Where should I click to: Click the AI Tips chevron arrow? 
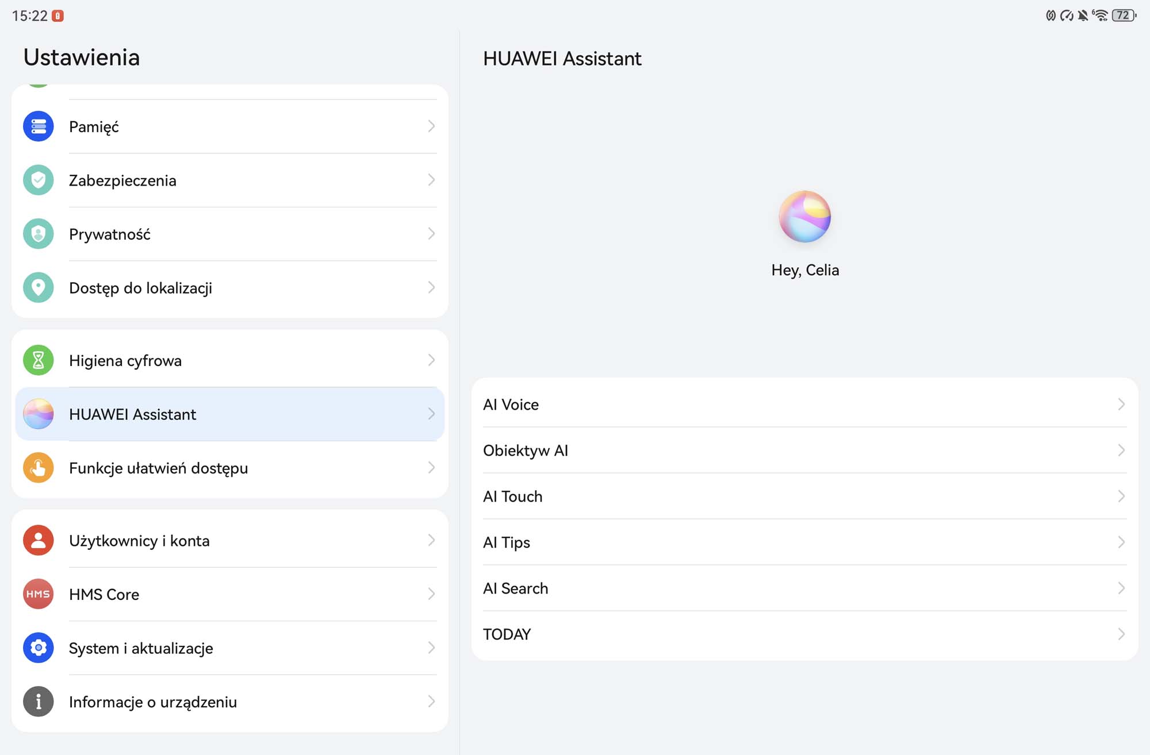(1121, 542)
